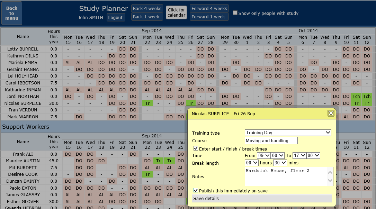Viewport: 376px width, 209px height.
Task: Click Maurice AUSTIN 45.0 hours value
Action: [x=54, y=161]
